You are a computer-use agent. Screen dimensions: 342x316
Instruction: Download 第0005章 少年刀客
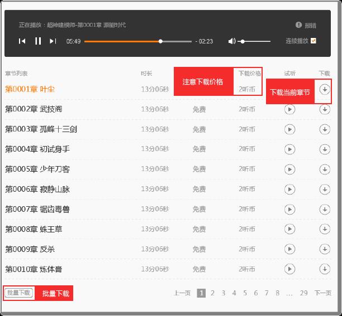pos(325,169)
